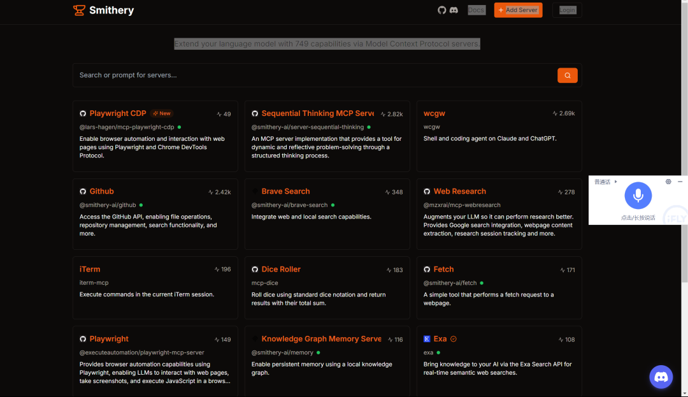Open the Github server title link
This screenshot has height=397, width=688.
(101, 192)
